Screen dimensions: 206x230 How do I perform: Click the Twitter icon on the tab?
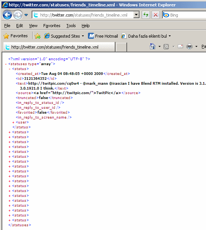pos(7,47)
